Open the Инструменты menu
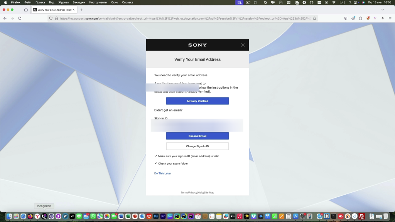 point(98,2)
